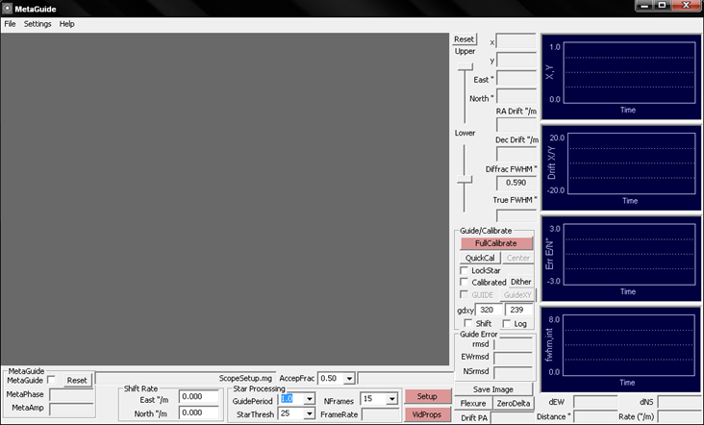Open the Settings menu
The image size is (704, 425).
38,23
